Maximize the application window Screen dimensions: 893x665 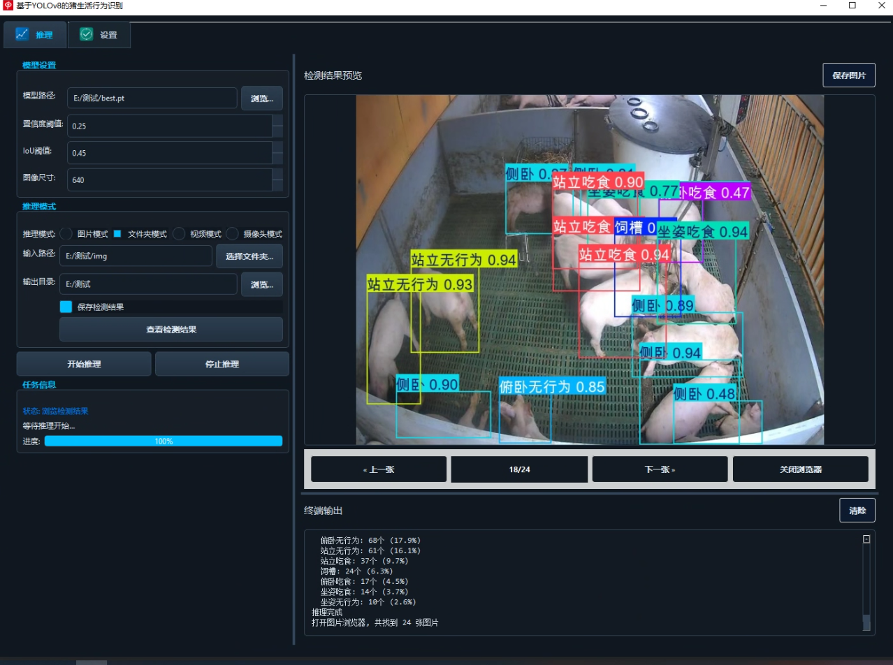coord(852,6)
